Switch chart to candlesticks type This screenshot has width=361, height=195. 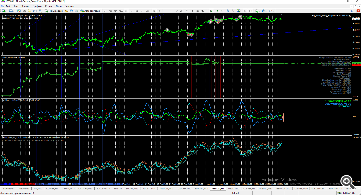[x=217, y=11]
